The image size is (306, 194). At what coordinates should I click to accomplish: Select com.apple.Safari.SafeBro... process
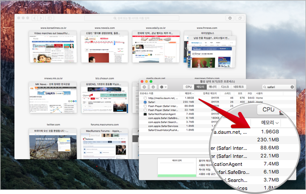(x=164, y=118)
